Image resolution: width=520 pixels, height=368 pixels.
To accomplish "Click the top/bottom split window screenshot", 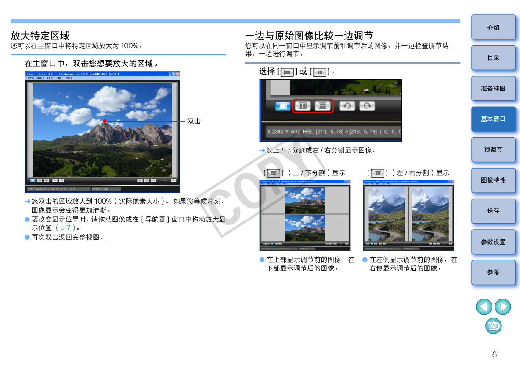I will click(x=305, y=215).
